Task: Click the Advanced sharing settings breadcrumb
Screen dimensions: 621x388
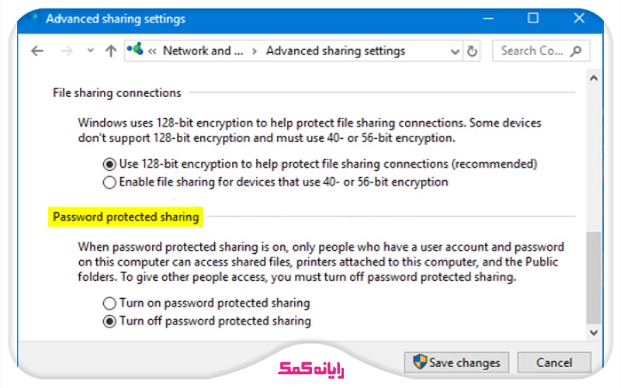Action: tap(335, 51)
